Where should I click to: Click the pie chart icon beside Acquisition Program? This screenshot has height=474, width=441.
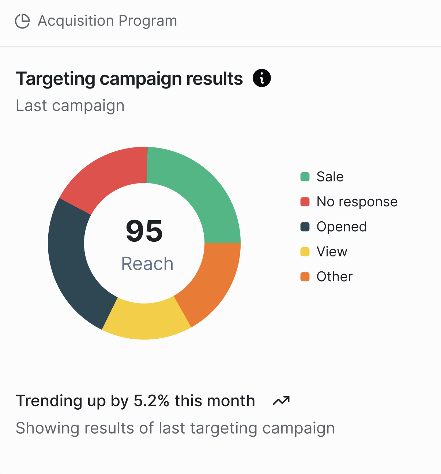pos(22,21)
